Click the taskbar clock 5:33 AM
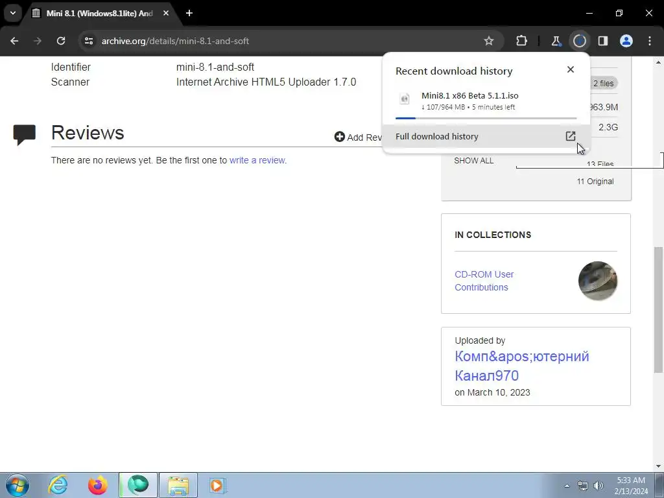Image resolution: width=664 pixels, height=498 pixels. click(x=631, y=486)
